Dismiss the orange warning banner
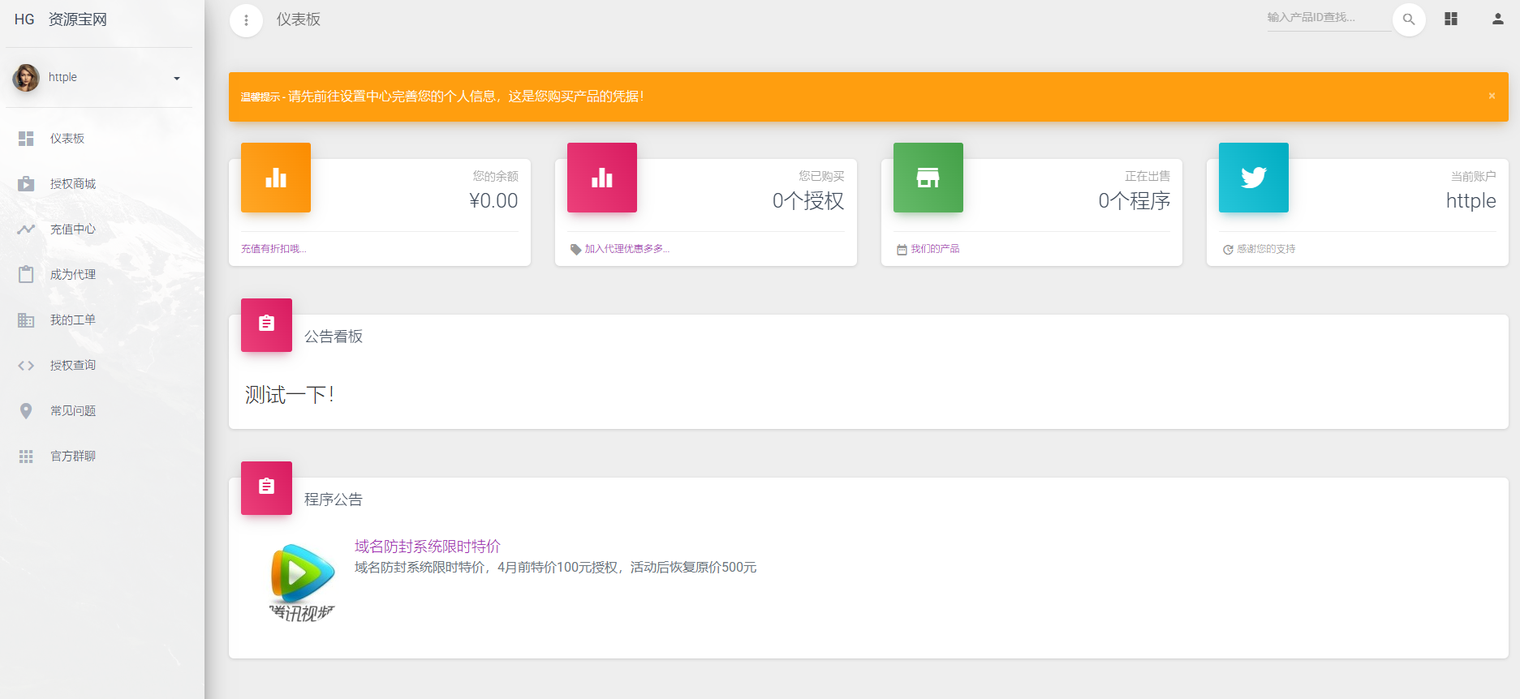1520x699 pixels. pyautogui.click(x=1491, y=96)
